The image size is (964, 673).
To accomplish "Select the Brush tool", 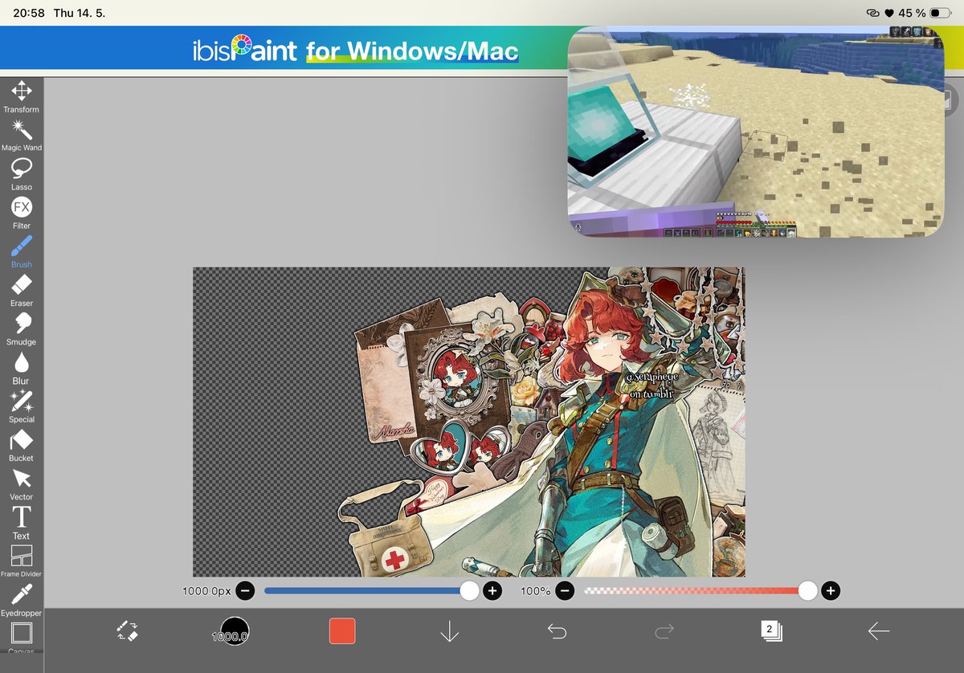I will [x=21, y=251].
